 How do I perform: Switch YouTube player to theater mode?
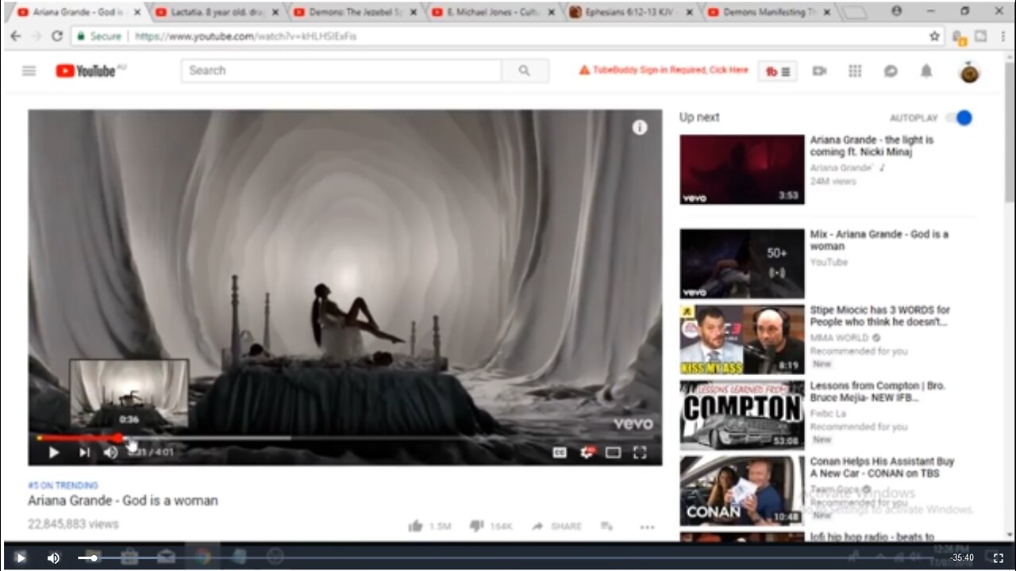point(613,452)
